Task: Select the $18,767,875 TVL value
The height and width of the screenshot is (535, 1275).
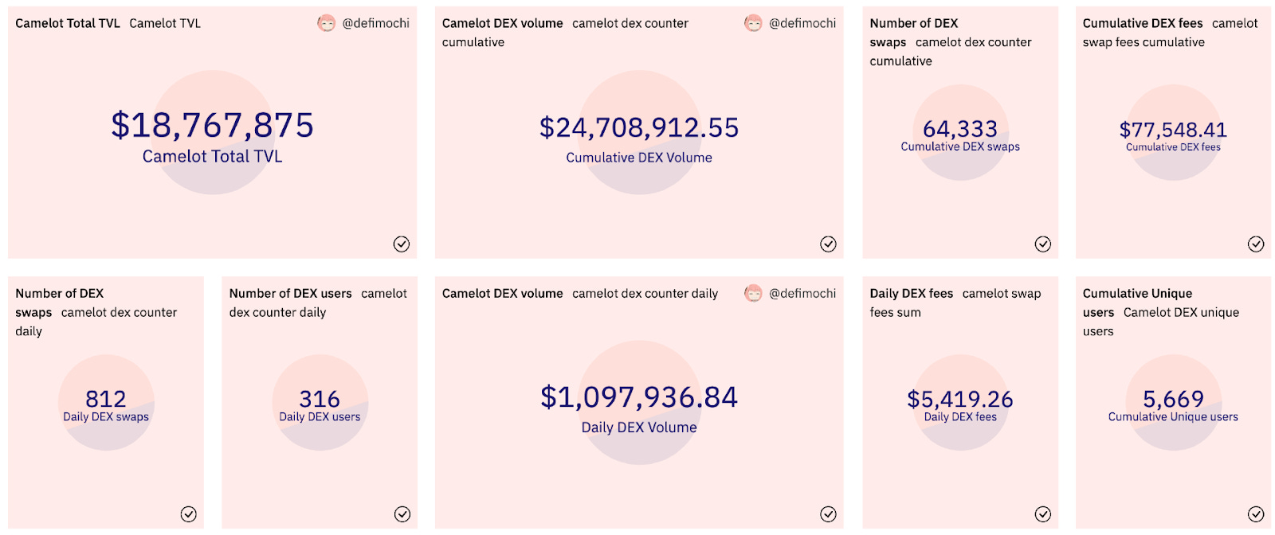Action: pyautogui.click(x=212, y=126)
